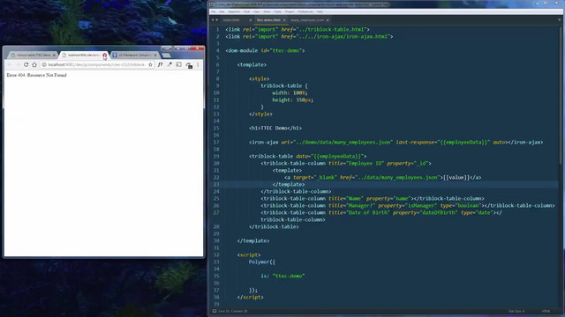Open the f? browser extension
The image size is (565, 317).
click(160, 64)
